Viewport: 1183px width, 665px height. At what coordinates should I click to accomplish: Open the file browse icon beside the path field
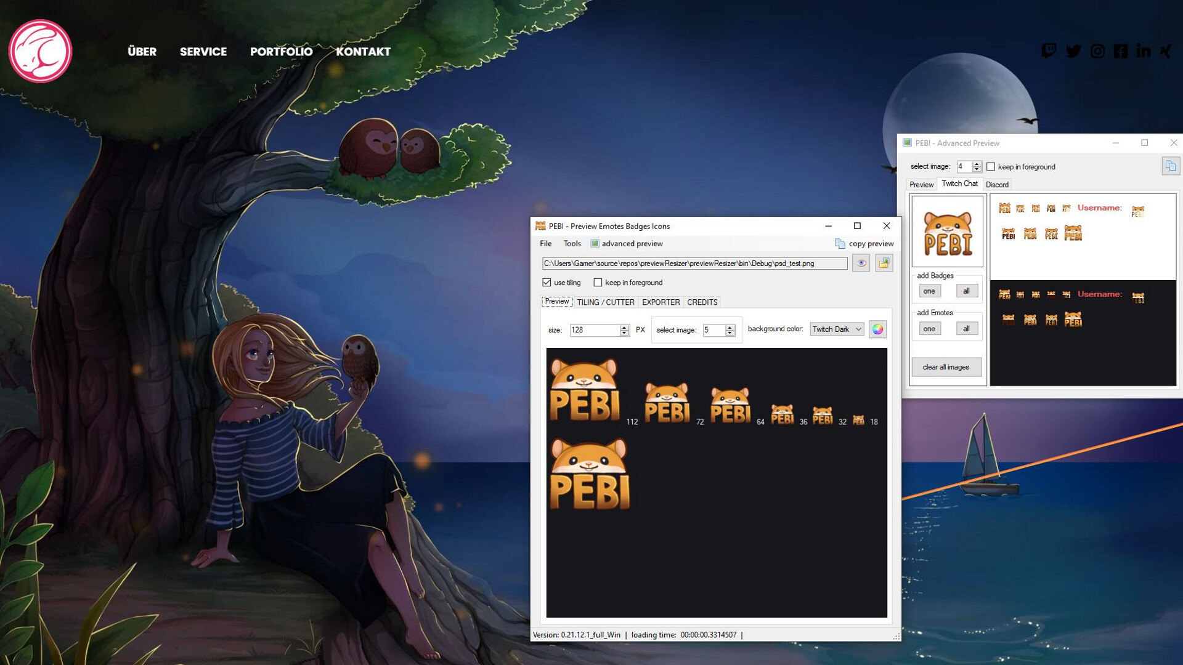point(884,263)
